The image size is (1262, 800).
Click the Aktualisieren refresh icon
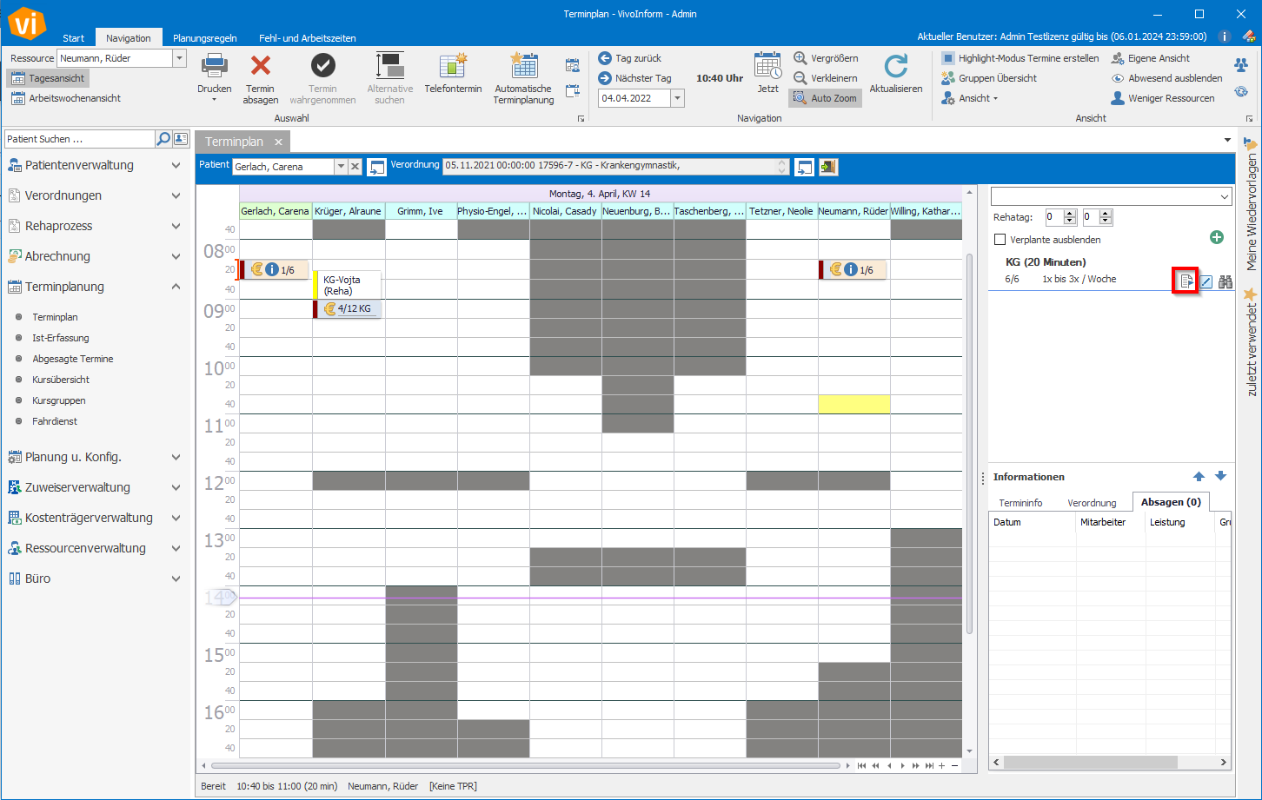tap(895, 67)
